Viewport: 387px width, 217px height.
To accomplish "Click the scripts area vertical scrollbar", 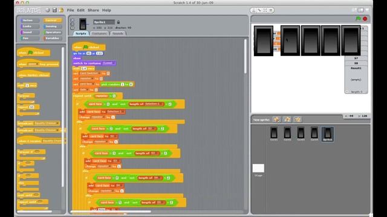I will (245, 57).
